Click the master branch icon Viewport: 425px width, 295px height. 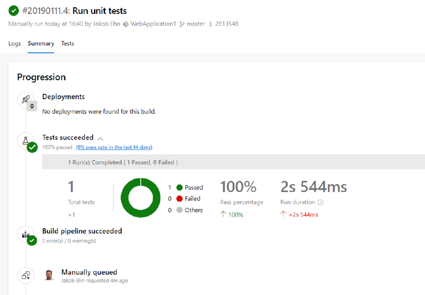click(182, 24)
